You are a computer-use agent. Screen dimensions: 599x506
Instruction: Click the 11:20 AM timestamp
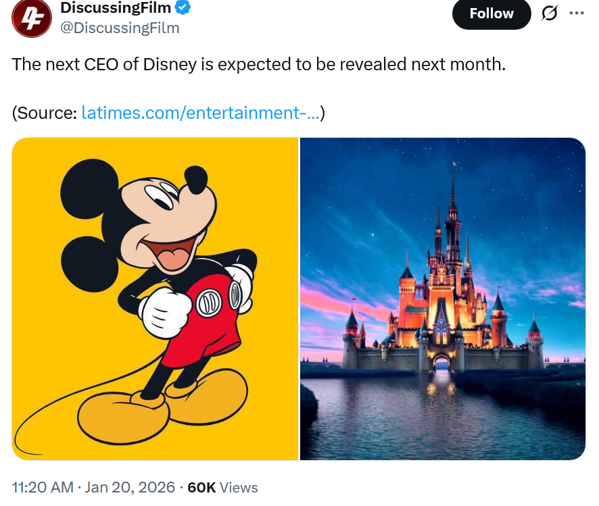(x=41, y=487)
